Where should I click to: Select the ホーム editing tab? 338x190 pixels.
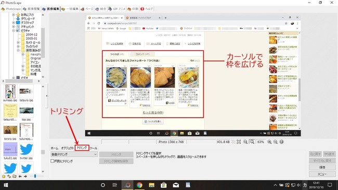click(x=55, y=148)
